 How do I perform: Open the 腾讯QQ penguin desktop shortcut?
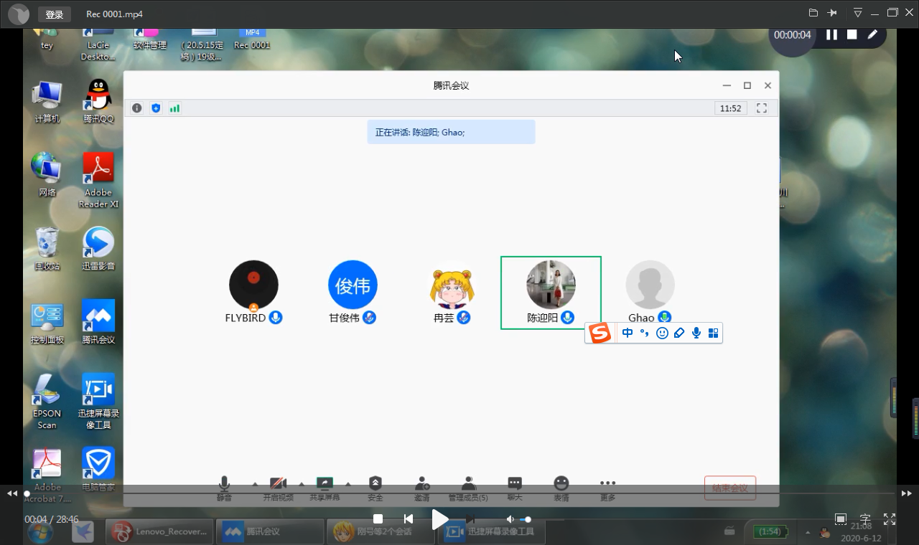98,101
